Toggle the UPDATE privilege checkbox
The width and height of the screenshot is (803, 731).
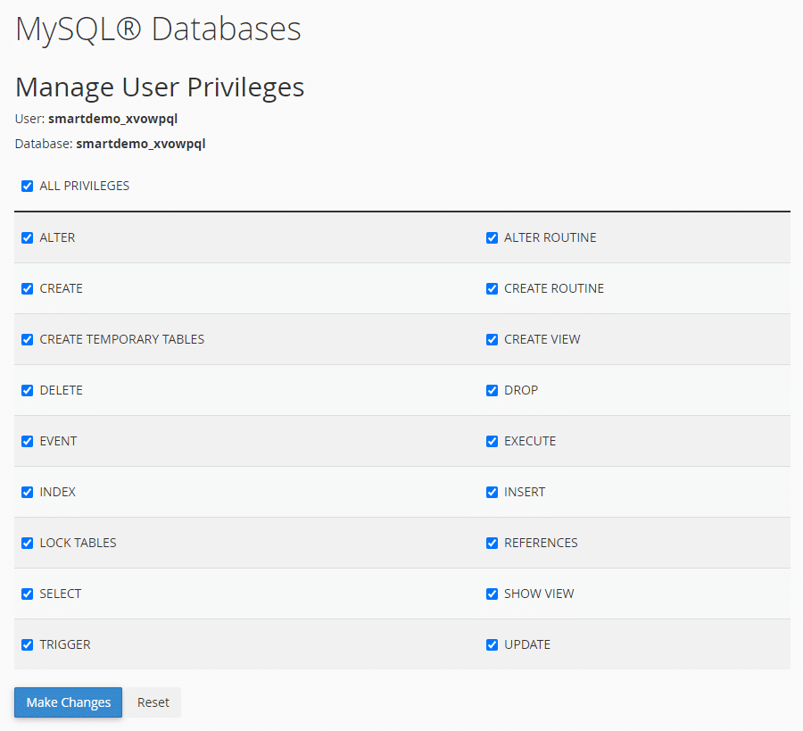pos(492,644)
